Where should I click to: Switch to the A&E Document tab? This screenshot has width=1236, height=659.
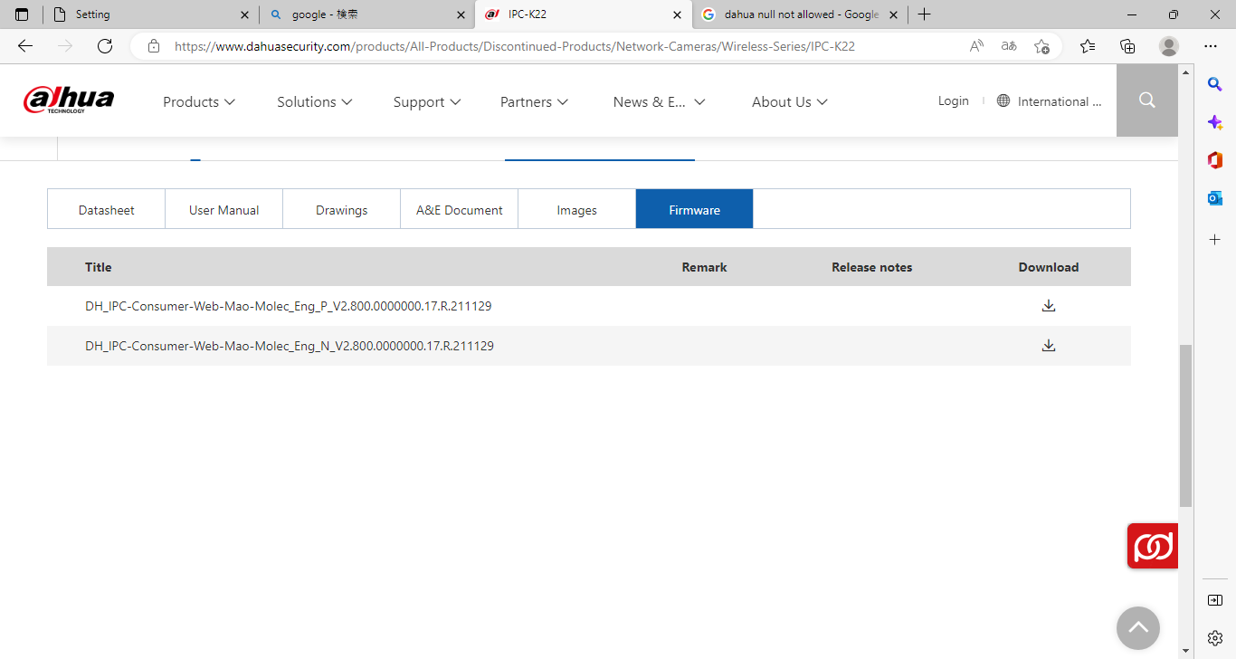459,210
